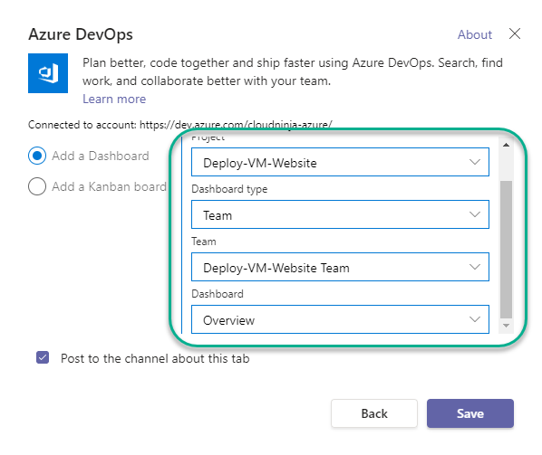Select the Add a Dashboard radio button
The width and height of the screenshot is (542, 455).
[x=37, y=156]
